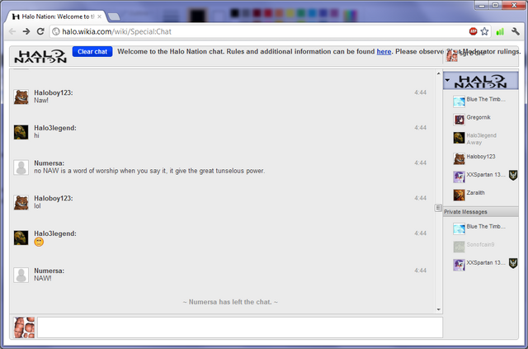Open a new tab with the tab button
Image resolution: width=528 pixels, height=349 pixels.
(114, 17)
